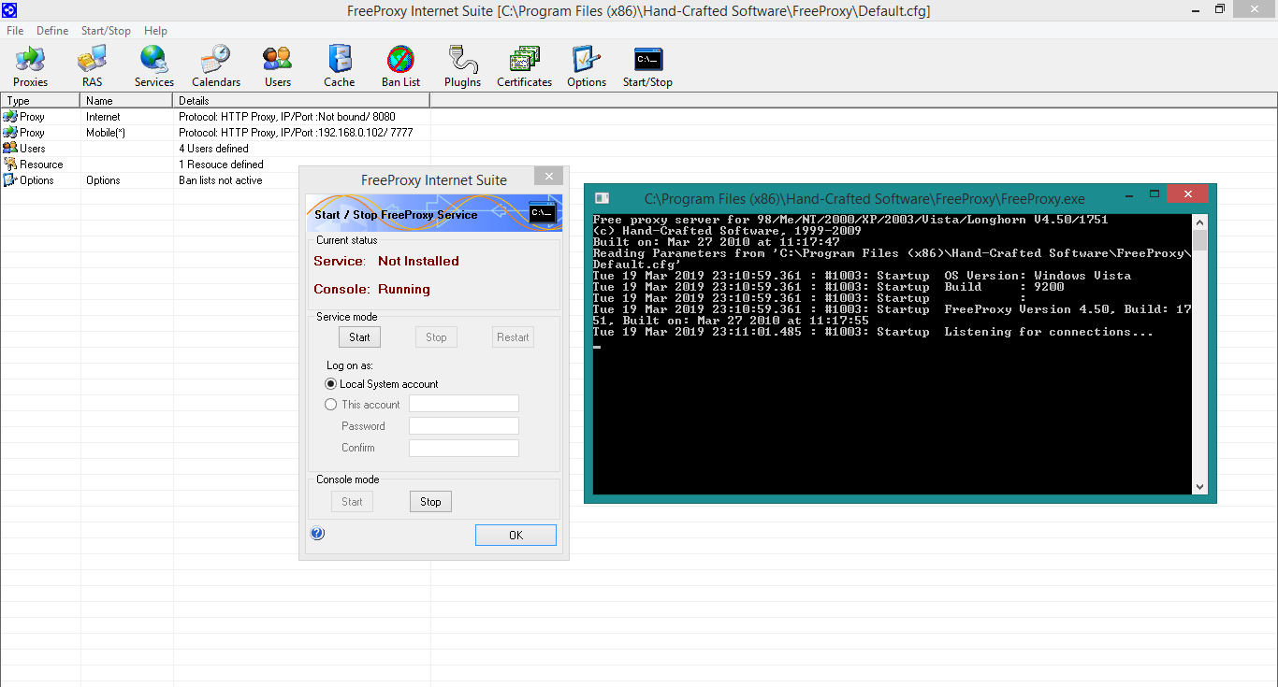
Task: Select the Options row icon in list
Action: tap(9, 179)
